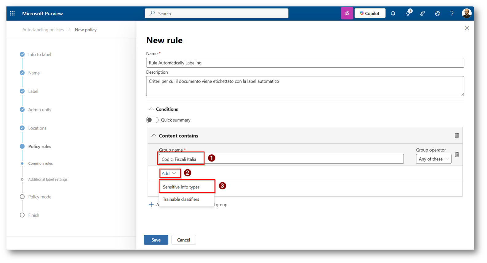Open the settings gear icon

pos(437,14)
